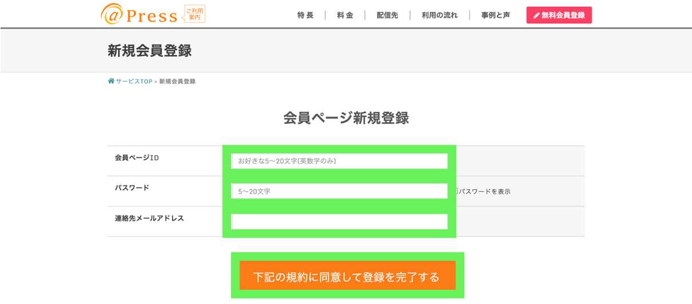692x304 pixels.
Task: Follow the サービスTOP breadcrumb link
Action: pos(134,82)
